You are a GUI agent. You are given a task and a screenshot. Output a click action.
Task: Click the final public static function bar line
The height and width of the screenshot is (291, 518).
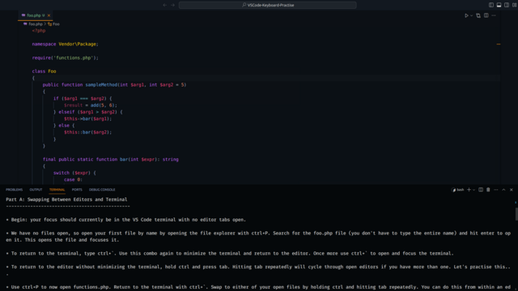pyautogui.click(x=111, y=159)
